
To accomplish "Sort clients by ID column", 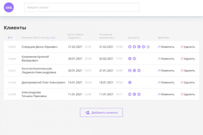I will 10,38.
